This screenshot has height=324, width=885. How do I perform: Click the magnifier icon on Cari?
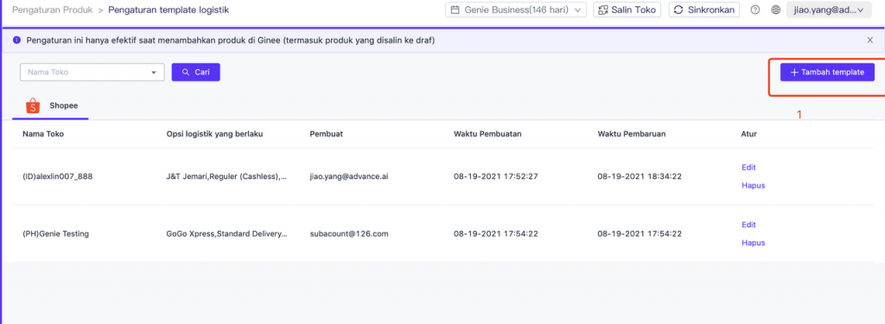pos(186,73)
